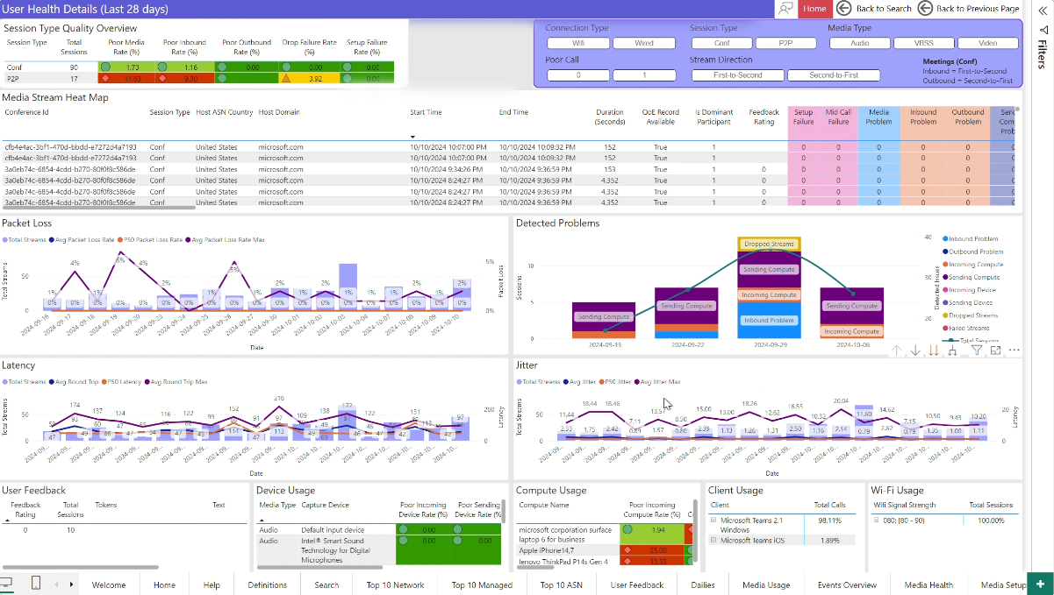Click the visual filter funnel icon
Image resolution: width=1054 pixels, height=595 pixels.
click(x=976, y=351)
